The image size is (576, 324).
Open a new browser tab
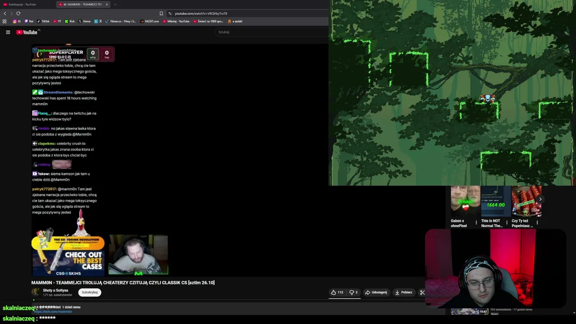[x=115, y=4]
